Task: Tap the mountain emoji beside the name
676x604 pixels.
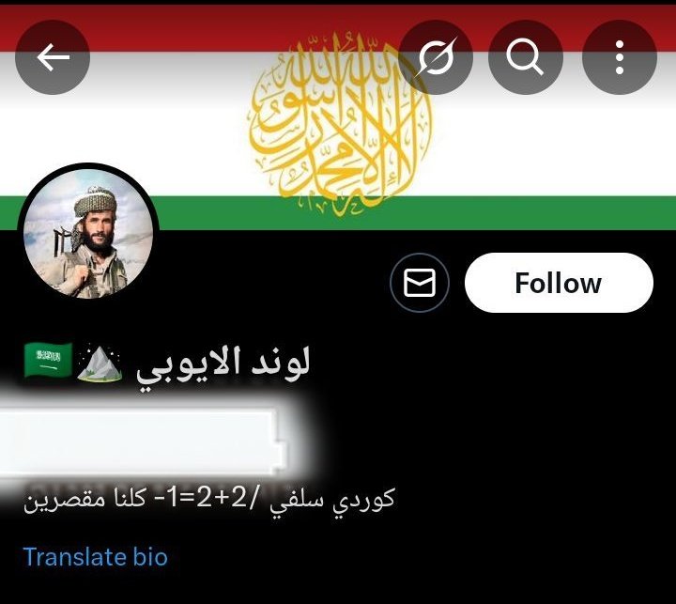Action: pyautogui.click(x=100, y=364)
